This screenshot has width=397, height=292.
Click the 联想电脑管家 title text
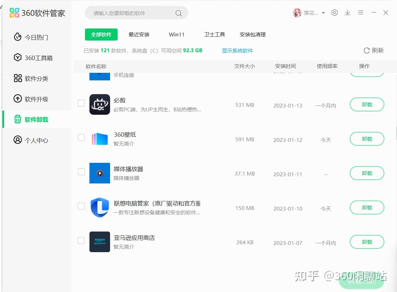157,203
